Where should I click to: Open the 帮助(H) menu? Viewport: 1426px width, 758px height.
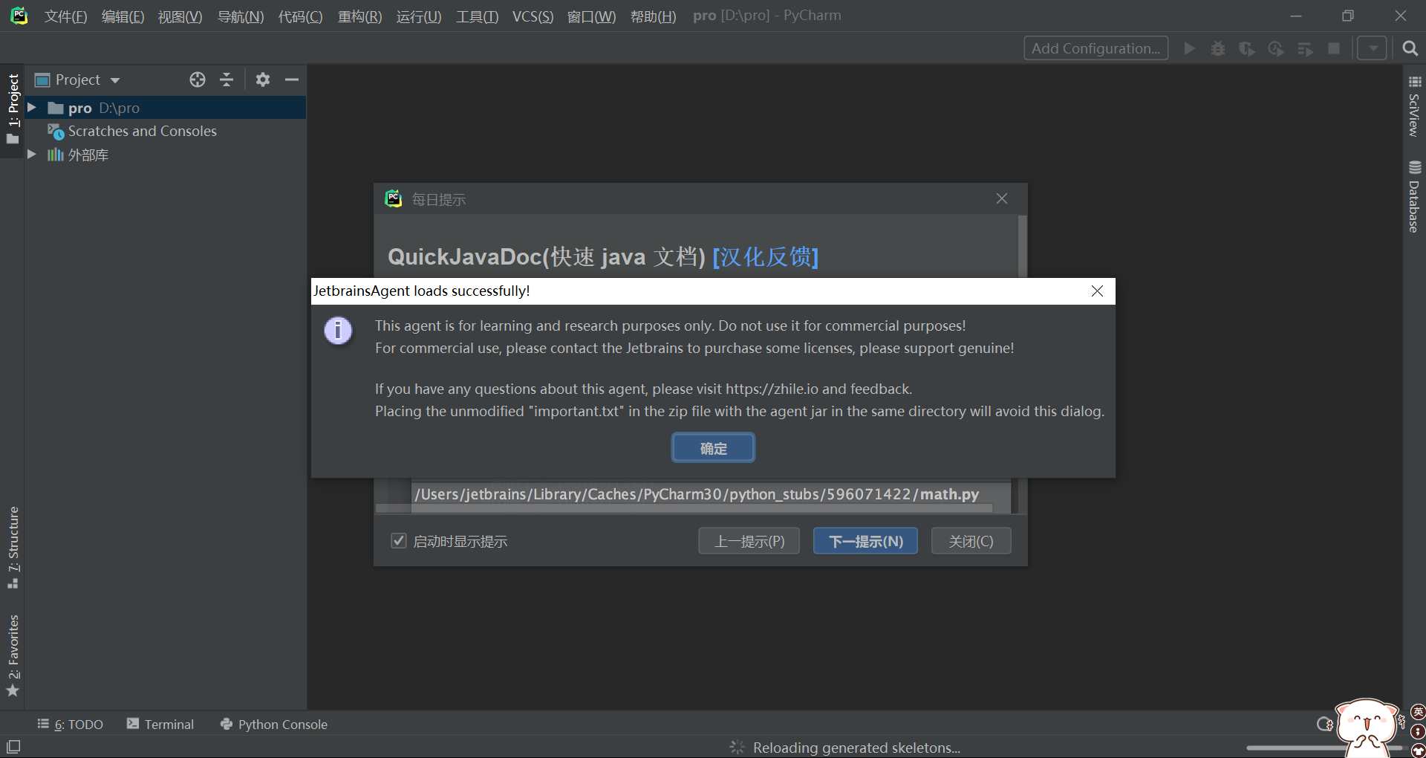[653, 16]
